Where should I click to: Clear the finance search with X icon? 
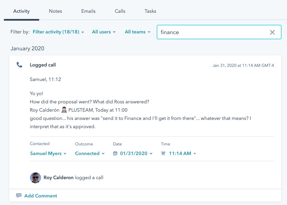(272, 32)
